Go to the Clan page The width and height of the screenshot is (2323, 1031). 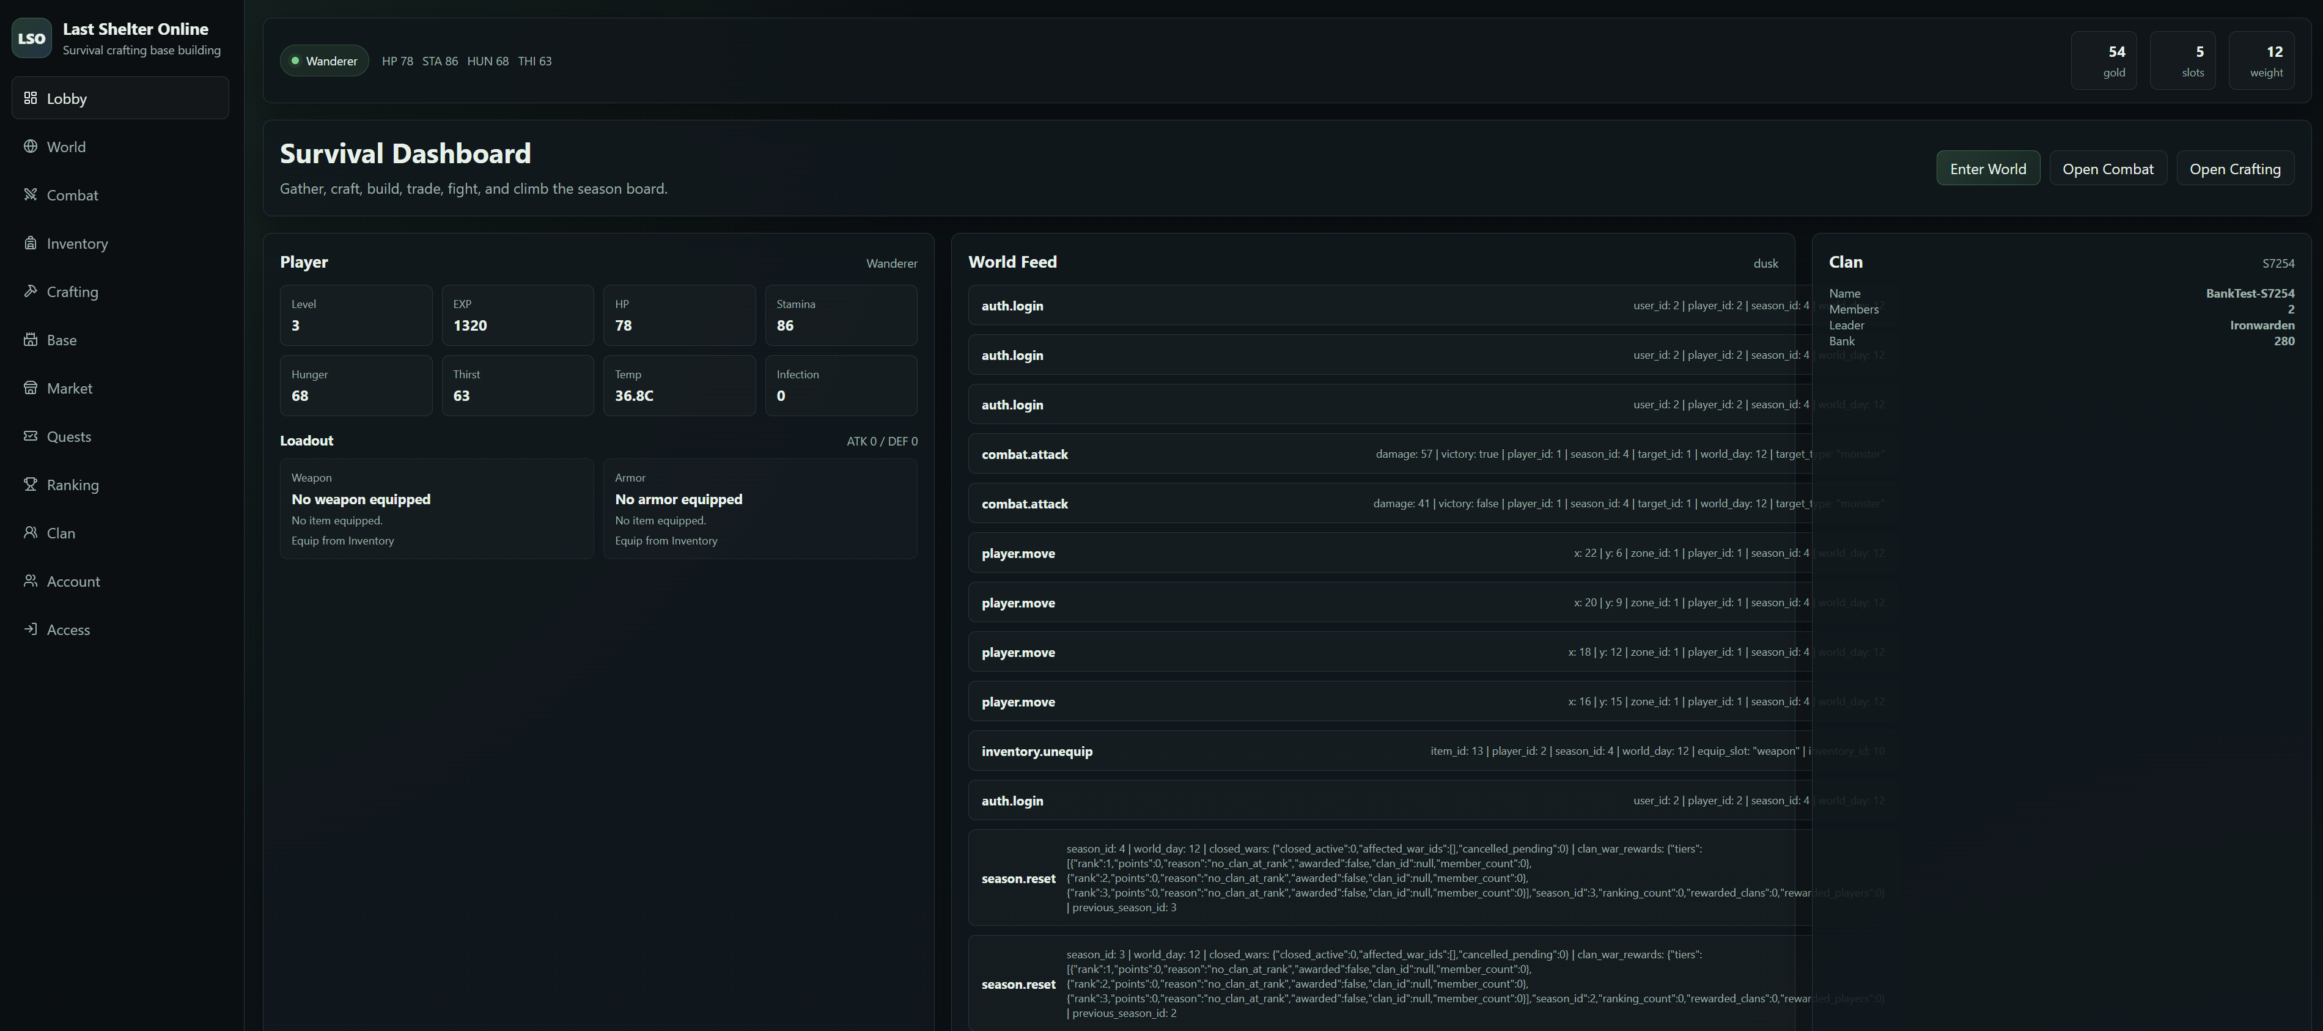(x=120, y=533)
